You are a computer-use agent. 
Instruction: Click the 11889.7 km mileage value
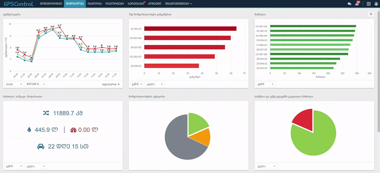[x=68, y=113]
